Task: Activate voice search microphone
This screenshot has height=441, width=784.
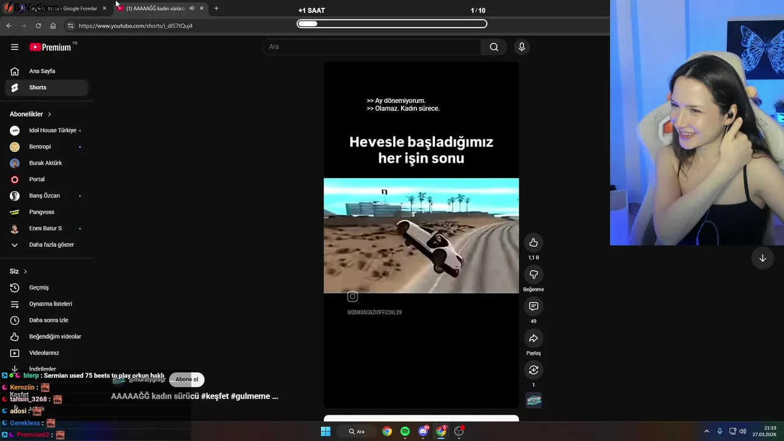Action: click(522, 47)
